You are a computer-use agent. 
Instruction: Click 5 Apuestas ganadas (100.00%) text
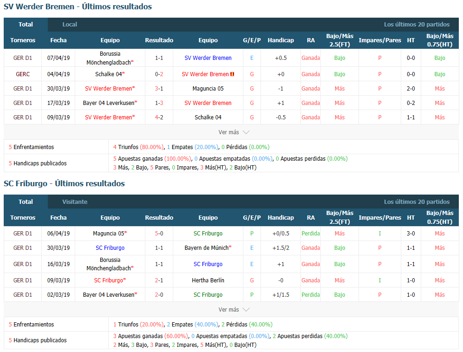[x=152, y=158]
